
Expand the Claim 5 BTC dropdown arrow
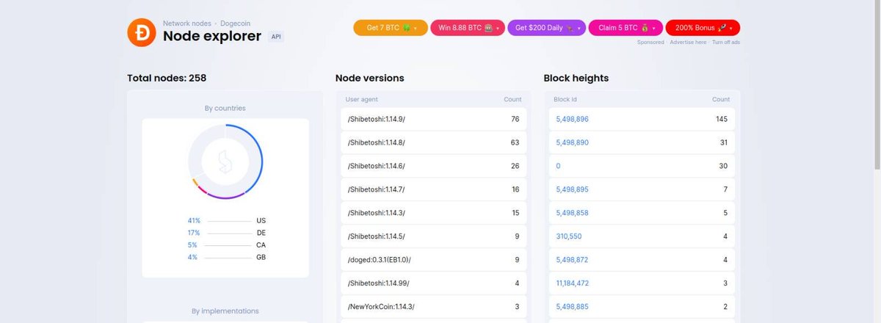[x=656, y=29]
